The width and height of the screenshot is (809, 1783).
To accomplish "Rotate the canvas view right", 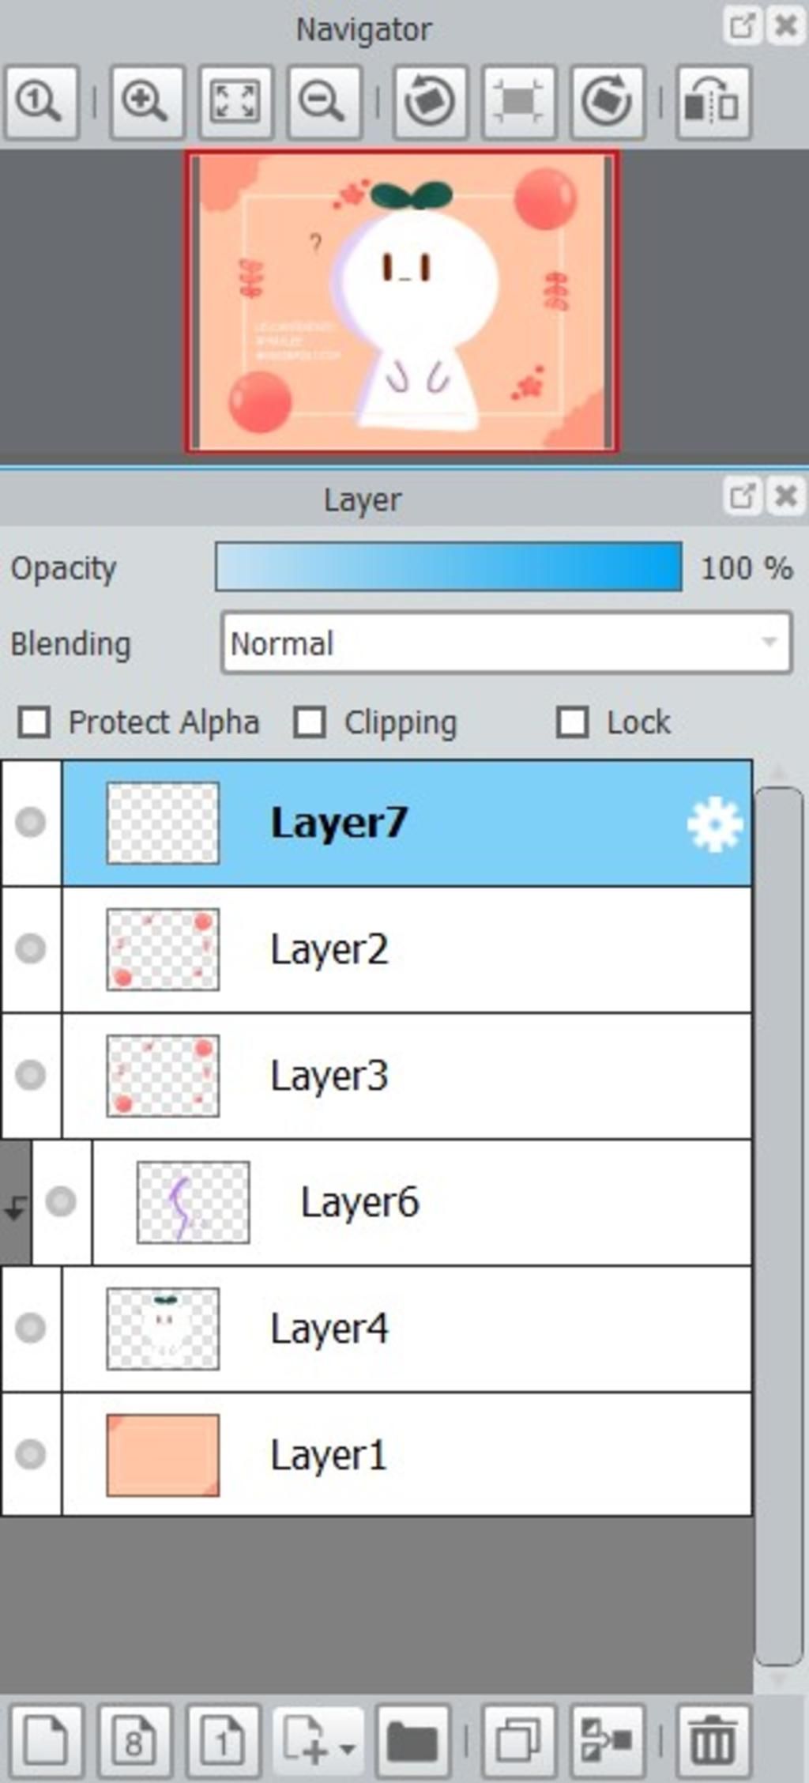I will pyautogui.click(x=606, y=103).
